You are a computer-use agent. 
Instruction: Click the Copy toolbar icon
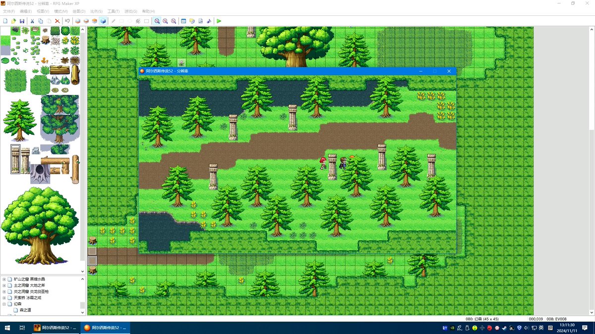pos(40,21)
